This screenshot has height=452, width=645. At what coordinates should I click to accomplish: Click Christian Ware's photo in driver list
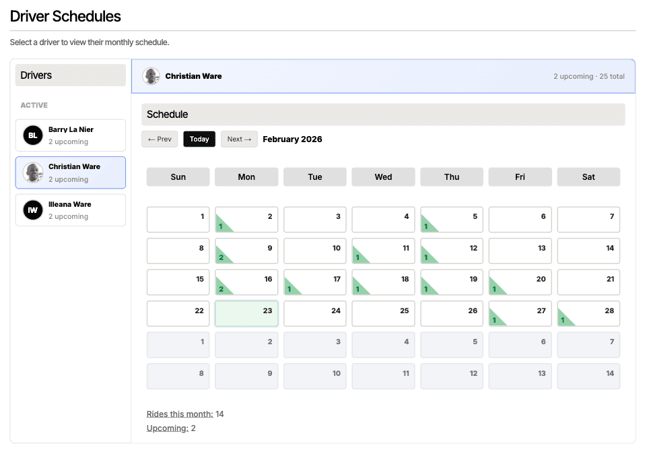33,173
